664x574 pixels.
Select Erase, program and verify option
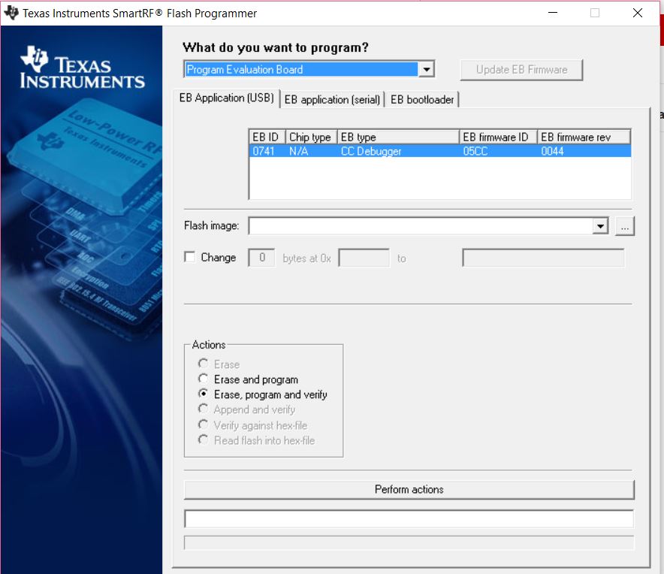coord(204,394)
